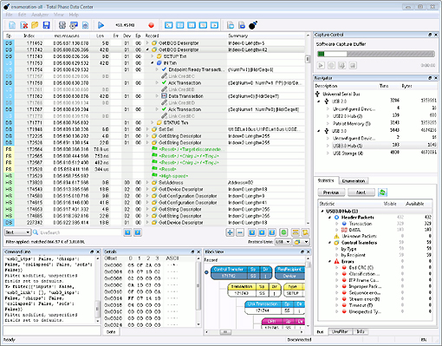Click the last window layout icon
This screenshot has height=346, width=442.
pyautogui.click(x=214, y=25)
